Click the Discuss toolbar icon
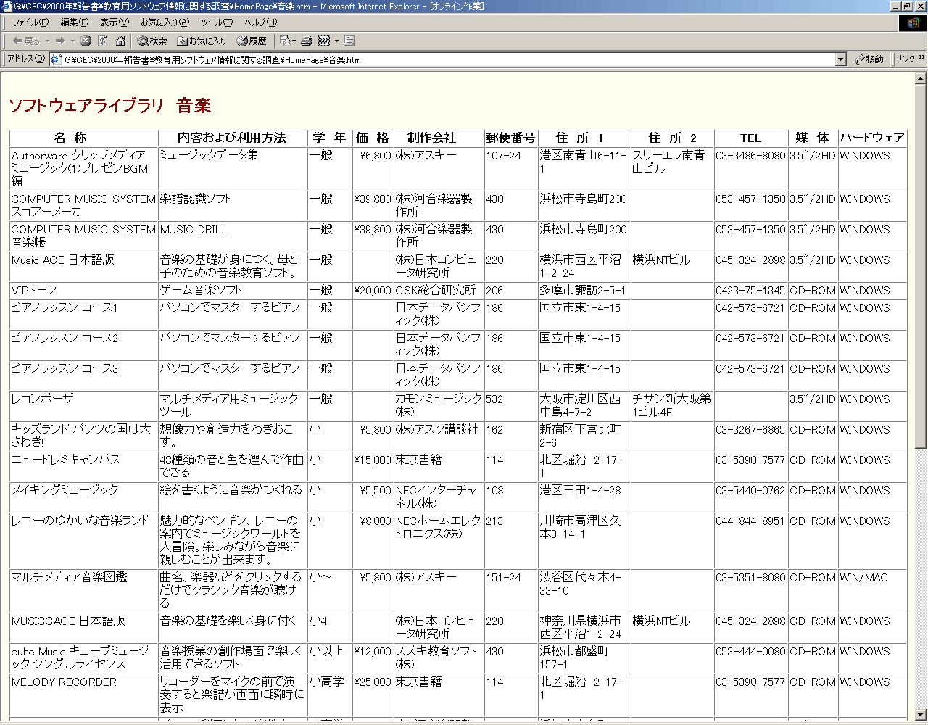Screen dimensions: 928x725 click(349, 41)
